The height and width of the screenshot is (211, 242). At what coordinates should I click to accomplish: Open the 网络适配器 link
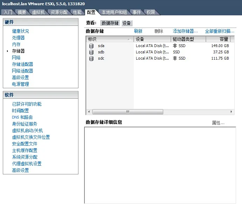pos(22,71)
